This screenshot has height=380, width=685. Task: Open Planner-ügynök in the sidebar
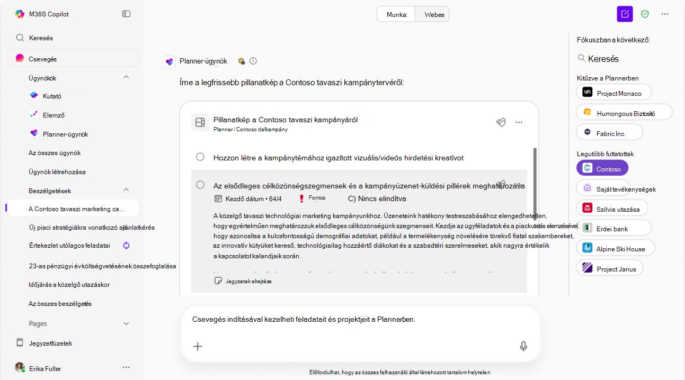point(65,134)
